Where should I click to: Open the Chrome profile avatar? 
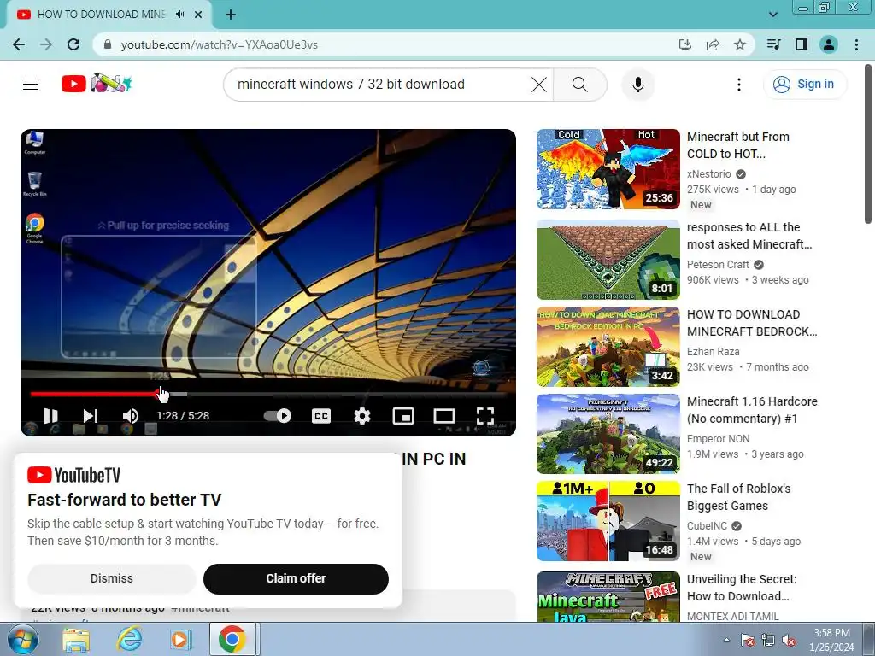[829, 44]
